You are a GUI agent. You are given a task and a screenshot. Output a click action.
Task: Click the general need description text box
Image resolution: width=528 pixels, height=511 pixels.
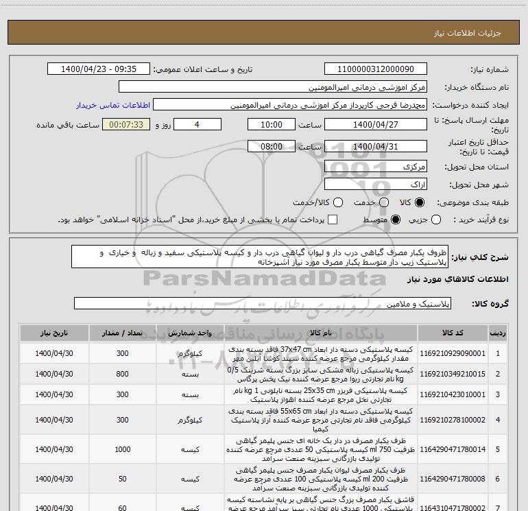(260, 257)
